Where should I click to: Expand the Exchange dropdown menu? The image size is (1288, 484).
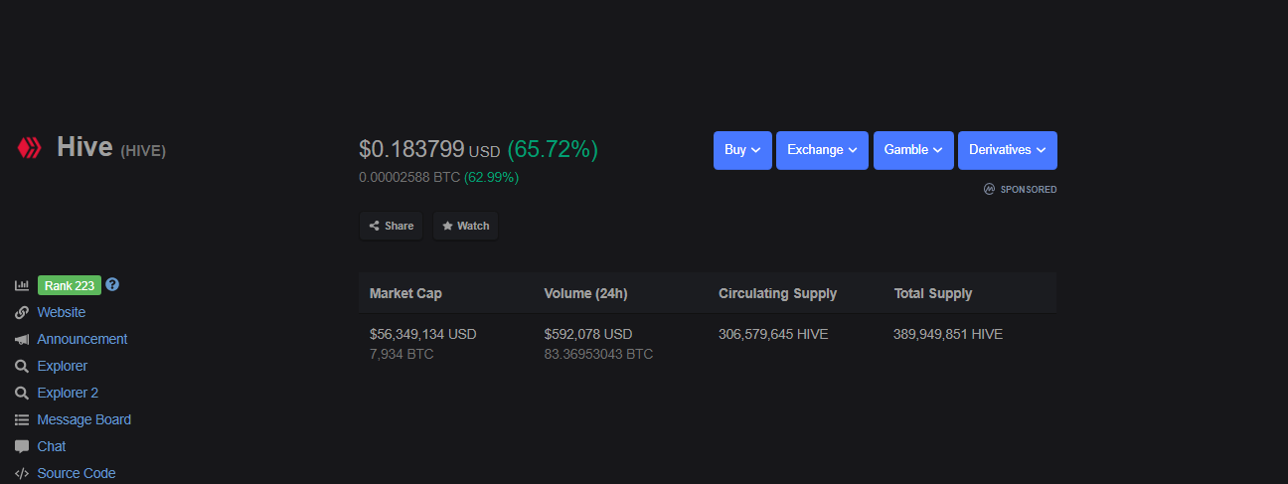(822, 150)
